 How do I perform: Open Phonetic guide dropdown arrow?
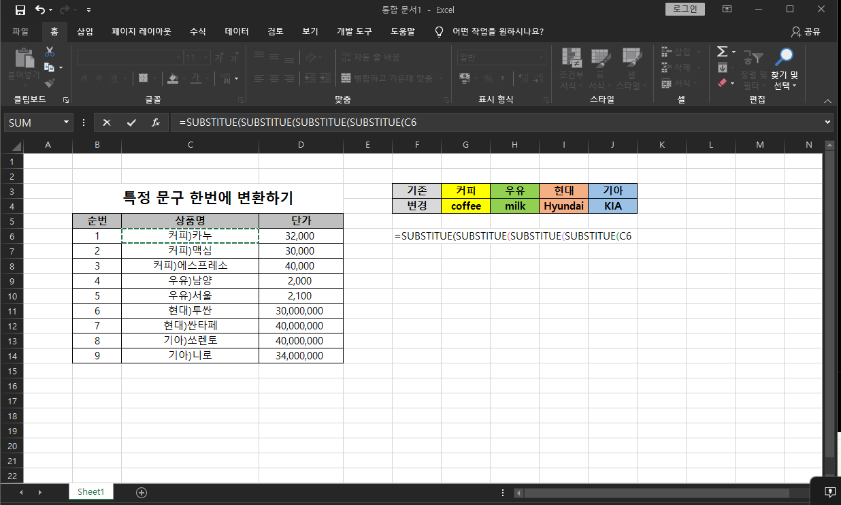tap(236, 78)
